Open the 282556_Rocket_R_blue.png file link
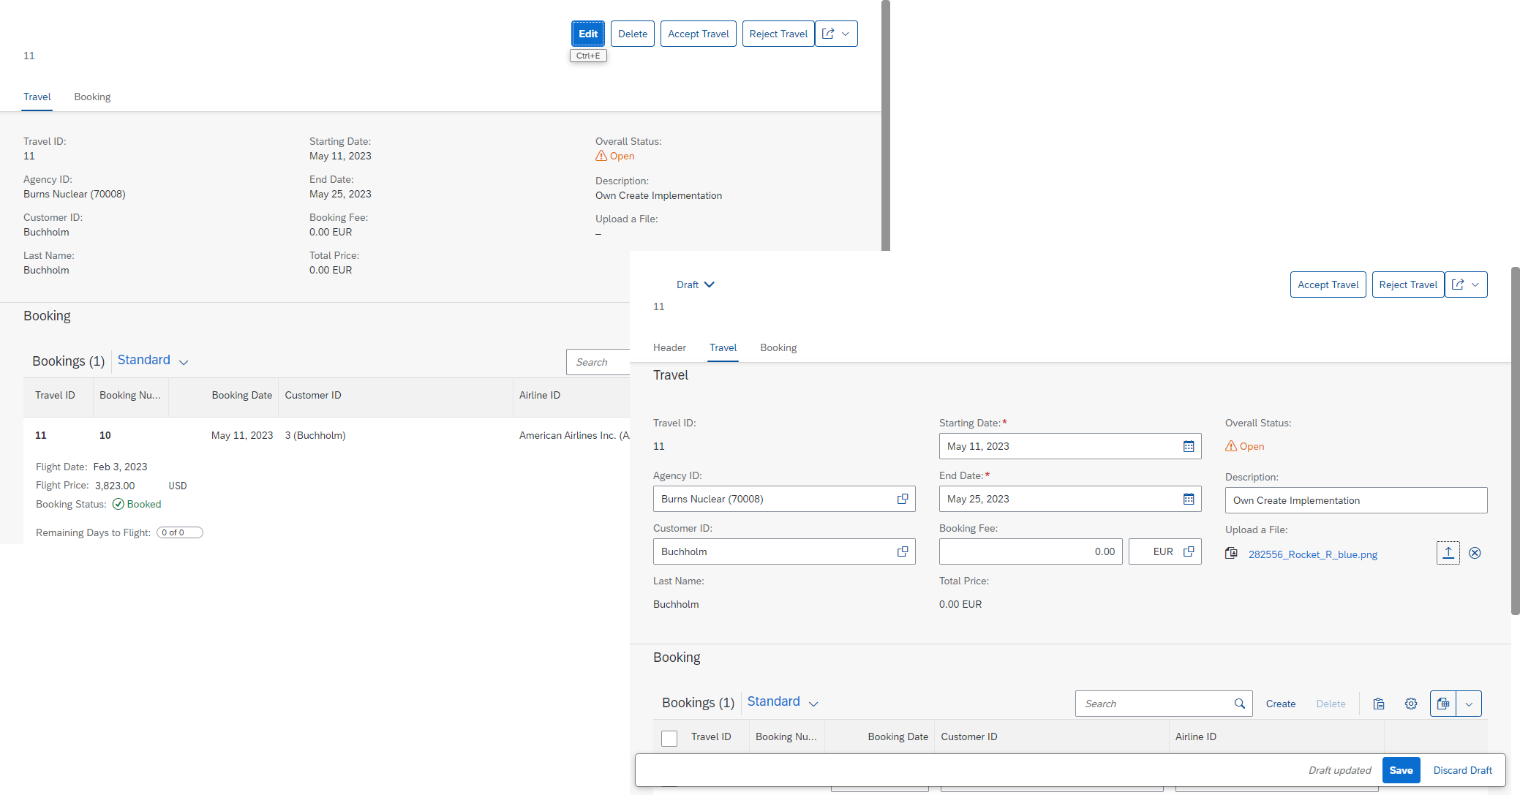 tap(1313, 554)
